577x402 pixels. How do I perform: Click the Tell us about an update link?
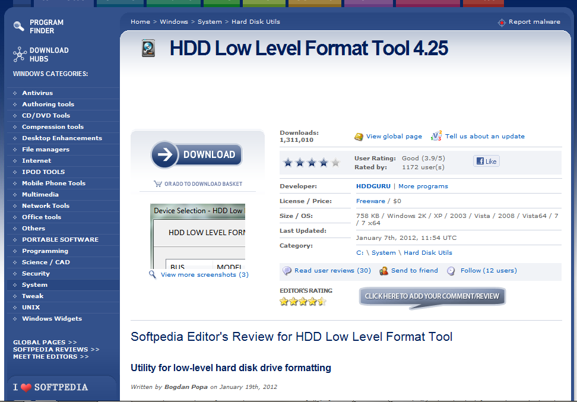click(485, 136)
